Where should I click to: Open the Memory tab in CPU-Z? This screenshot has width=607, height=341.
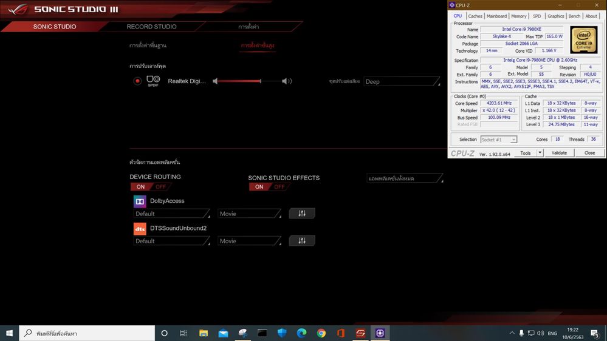tap(519, 16)
